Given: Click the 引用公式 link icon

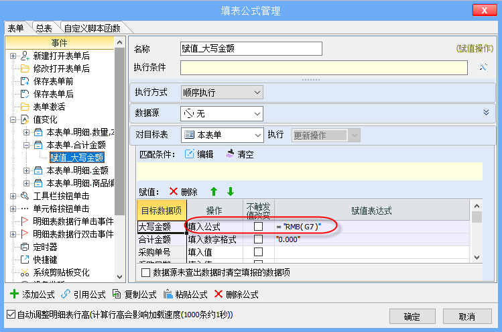Looking at the screenshot, I should click(x=66, y=294).
